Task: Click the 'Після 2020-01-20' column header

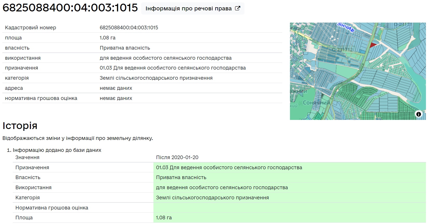Action: click(177, 157)
